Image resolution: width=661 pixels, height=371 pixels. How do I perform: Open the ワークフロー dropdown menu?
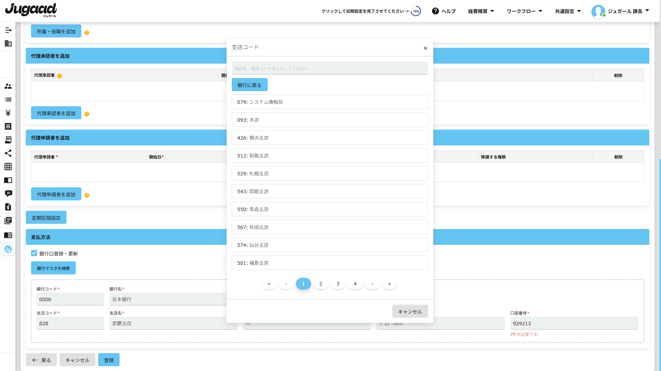(524, 11)
